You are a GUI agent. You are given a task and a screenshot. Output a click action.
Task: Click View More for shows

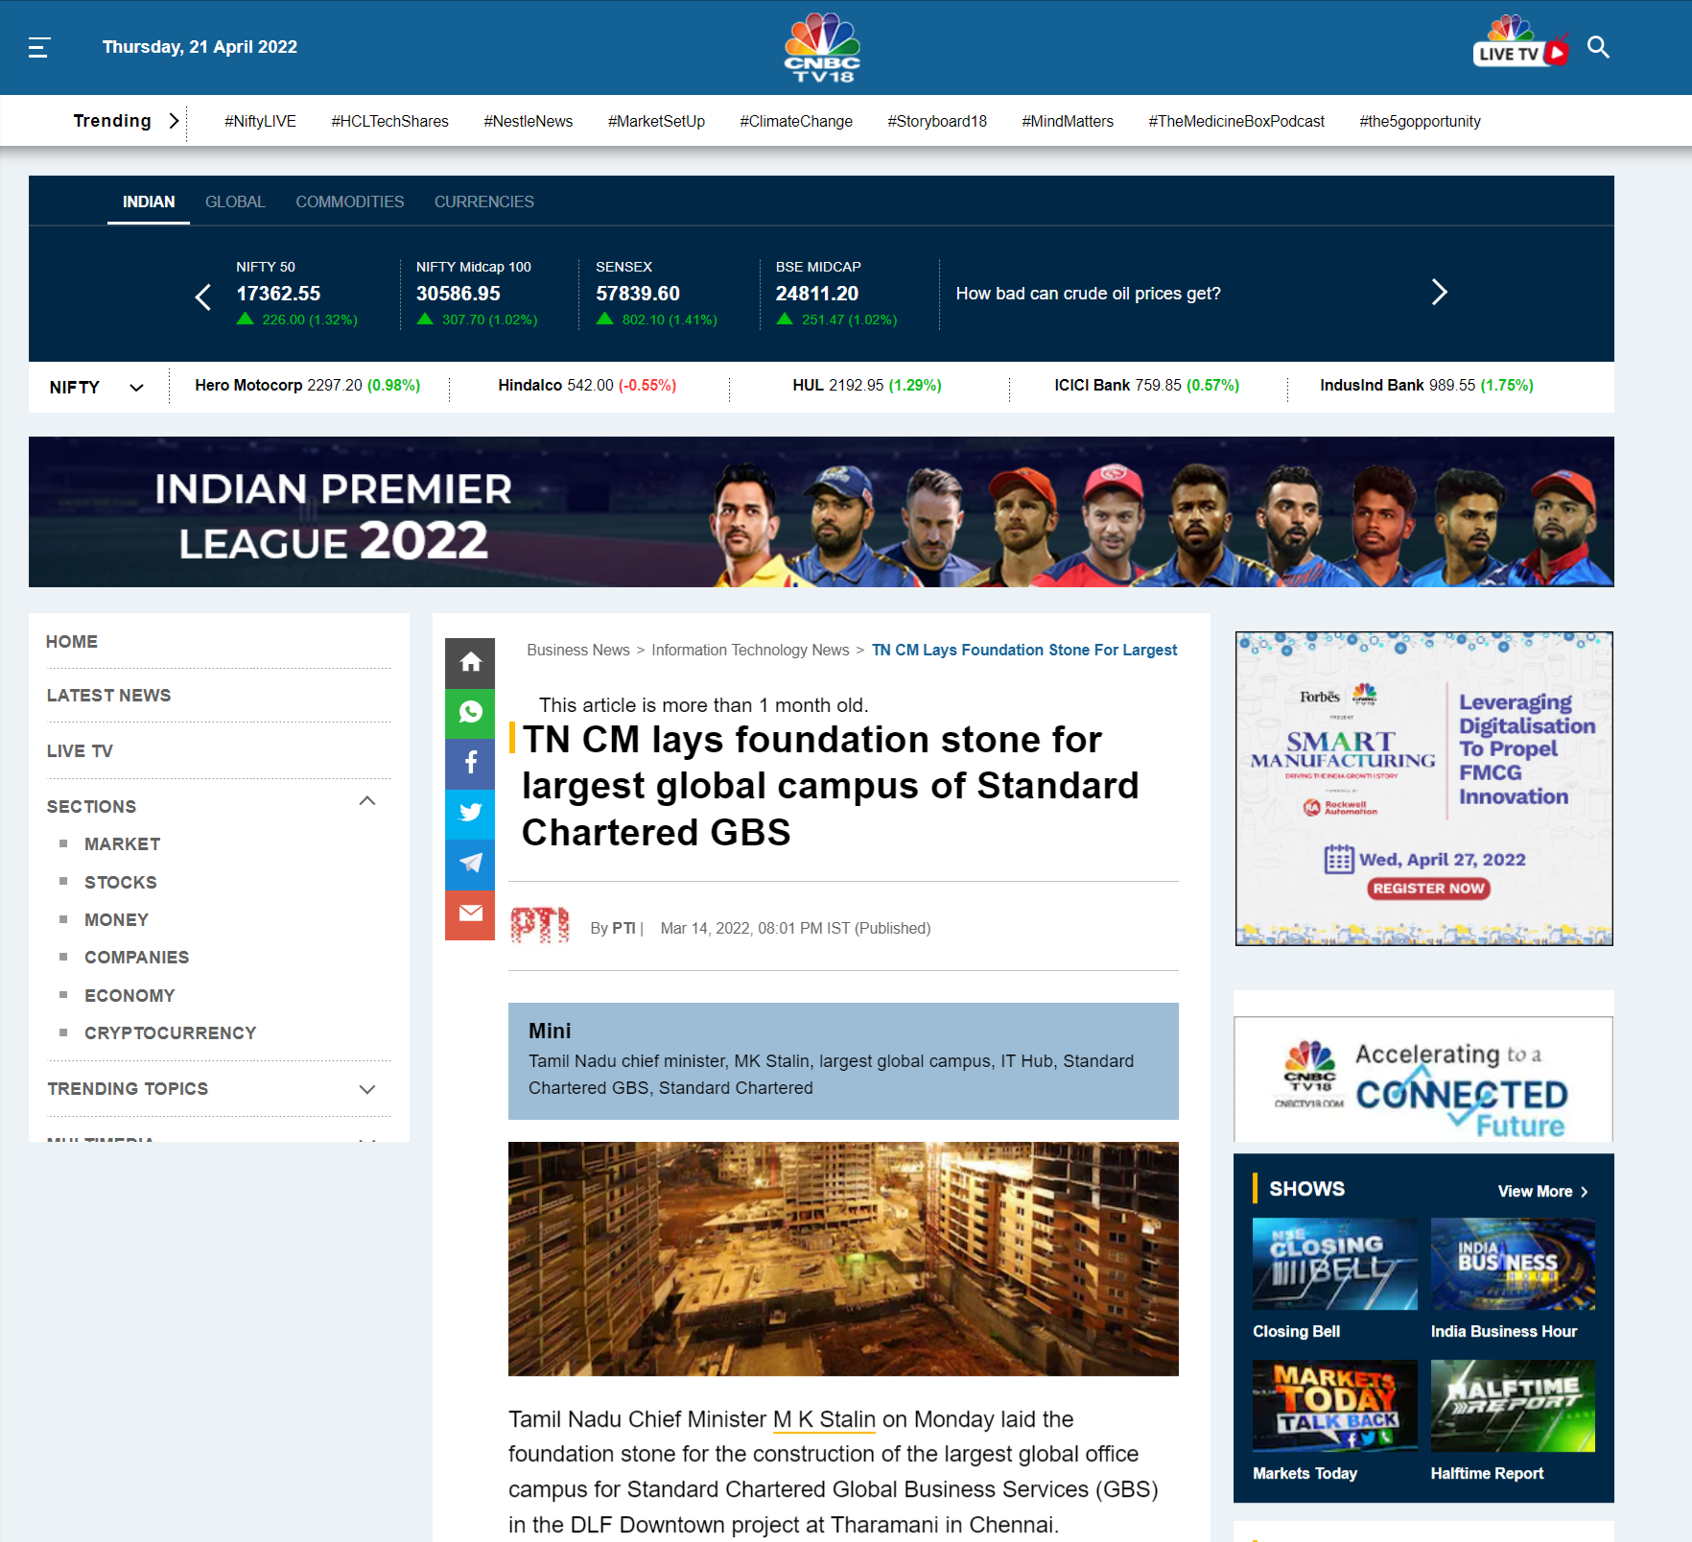tap(1543, 1192)
